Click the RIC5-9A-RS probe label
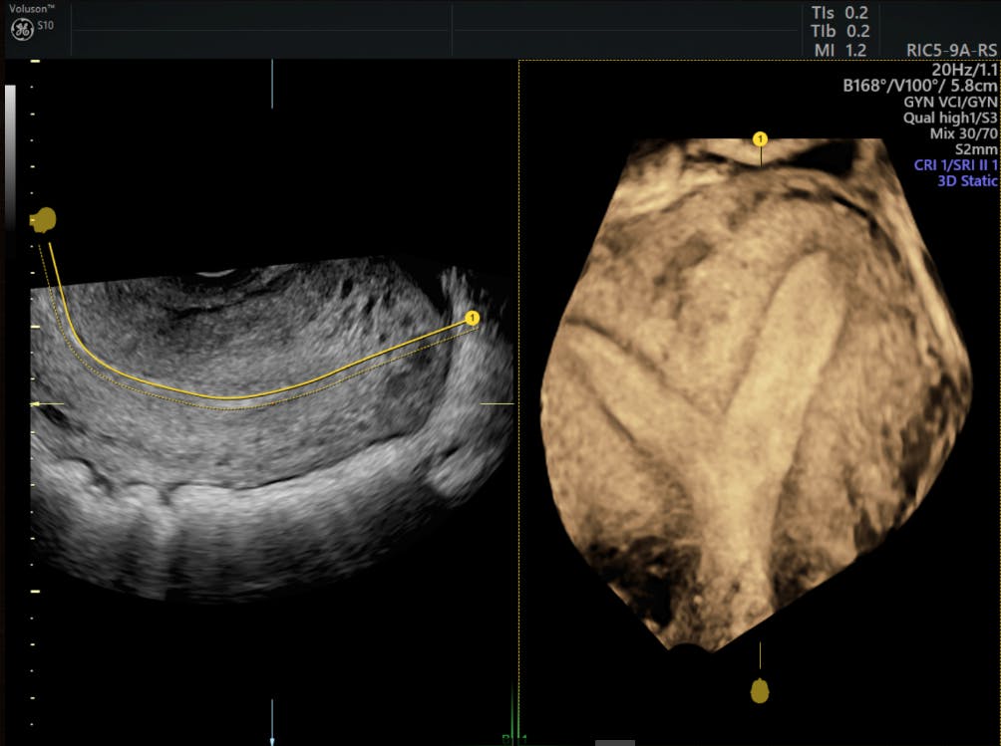This screenshot has width=1001, height=746. (951, 50)
